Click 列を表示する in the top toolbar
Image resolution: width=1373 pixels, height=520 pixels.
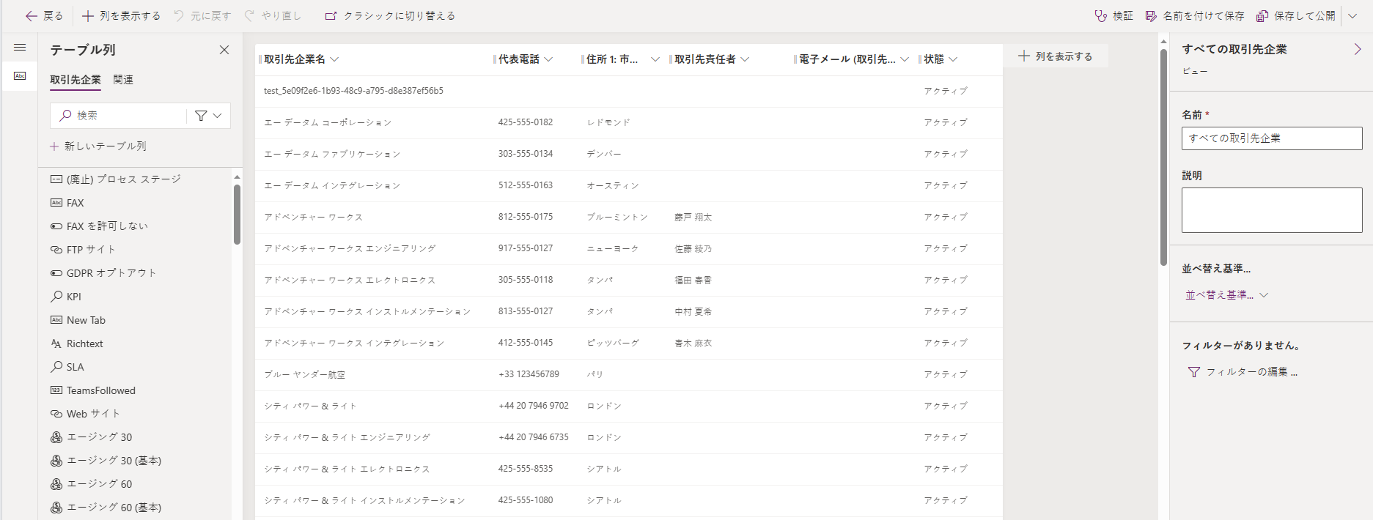(x=121, y=15)
